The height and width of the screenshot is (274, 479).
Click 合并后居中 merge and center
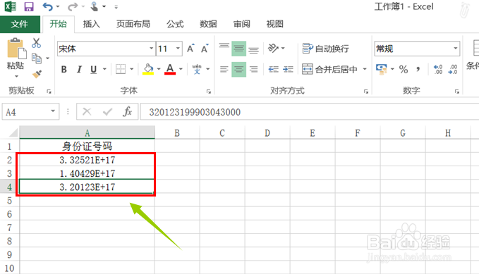[x=329, y=70]
